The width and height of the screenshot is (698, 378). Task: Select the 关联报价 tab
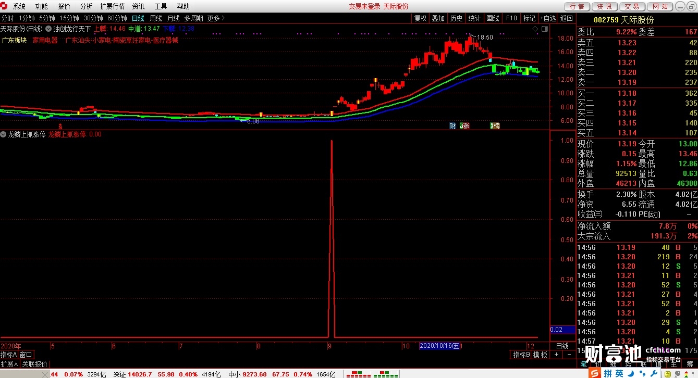pyautogui.click(x=35, y=364)
